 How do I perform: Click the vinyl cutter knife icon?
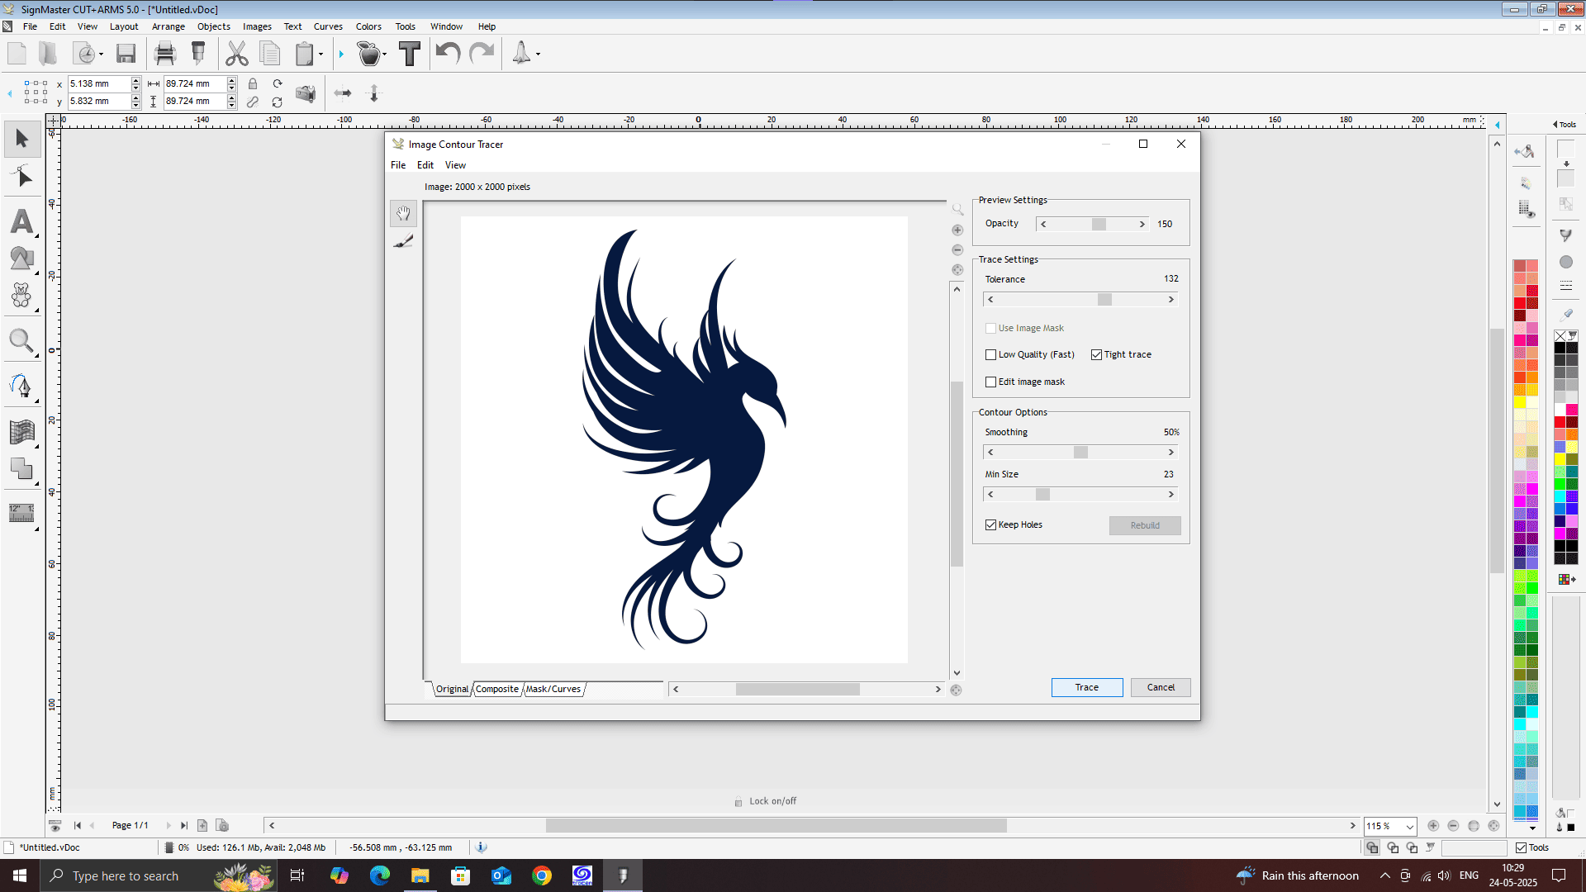(x=198, y=54)
